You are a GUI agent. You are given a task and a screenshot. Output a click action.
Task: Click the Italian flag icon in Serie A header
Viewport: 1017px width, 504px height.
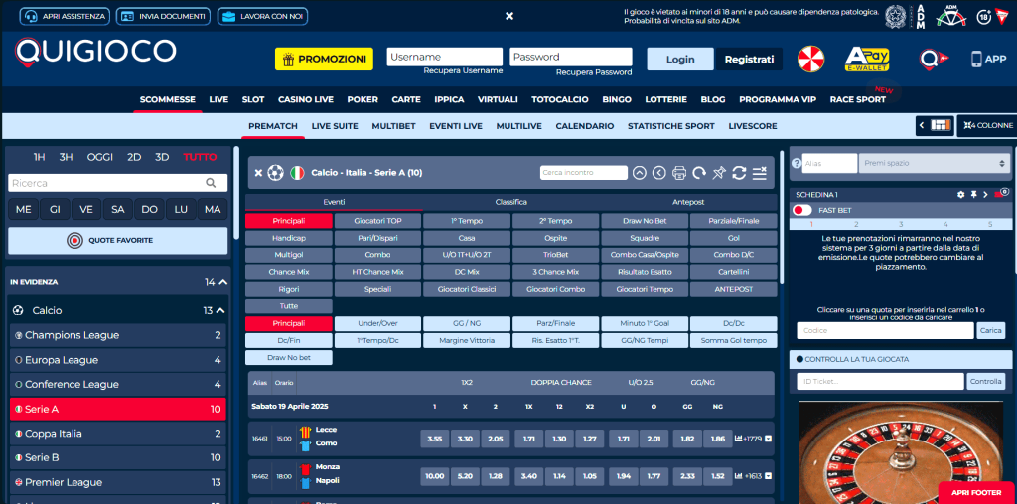297,173
